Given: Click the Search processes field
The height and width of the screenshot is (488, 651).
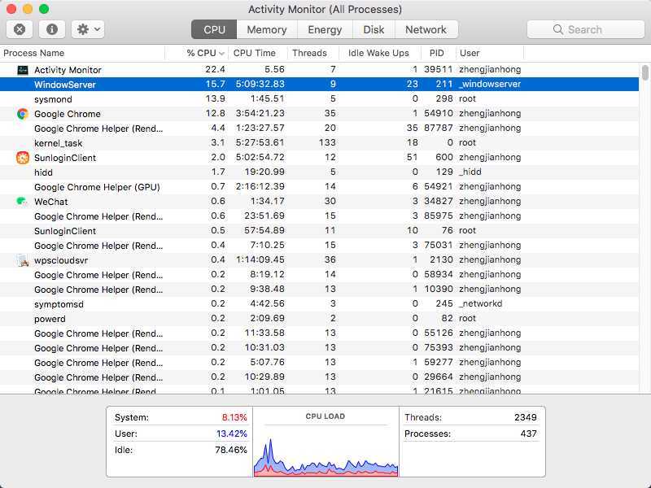Looking at the screenshot, I should coord(585,29).
